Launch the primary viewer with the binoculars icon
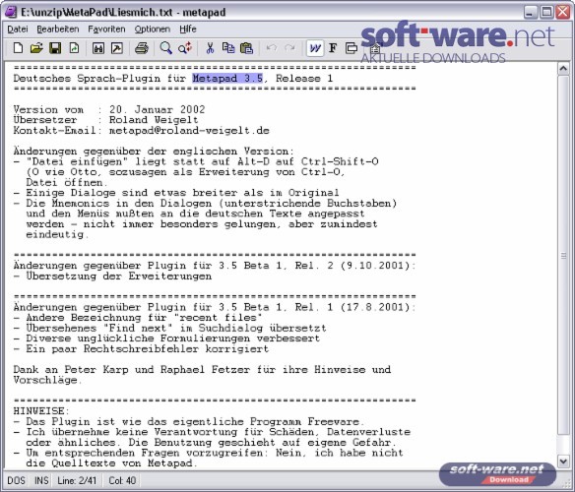The height and width of the screenshot is (492, 575). tap(97, 48)
